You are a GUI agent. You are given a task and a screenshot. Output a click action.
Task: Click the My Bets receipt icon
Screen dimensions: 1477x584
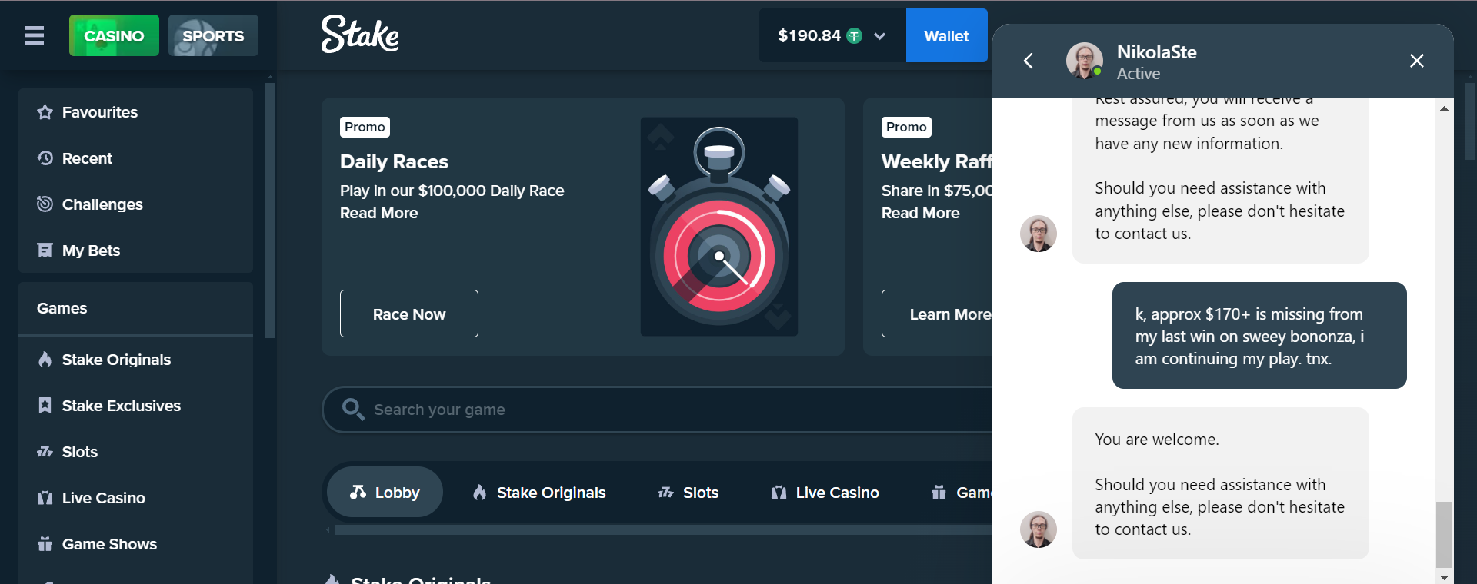[45, 251]
